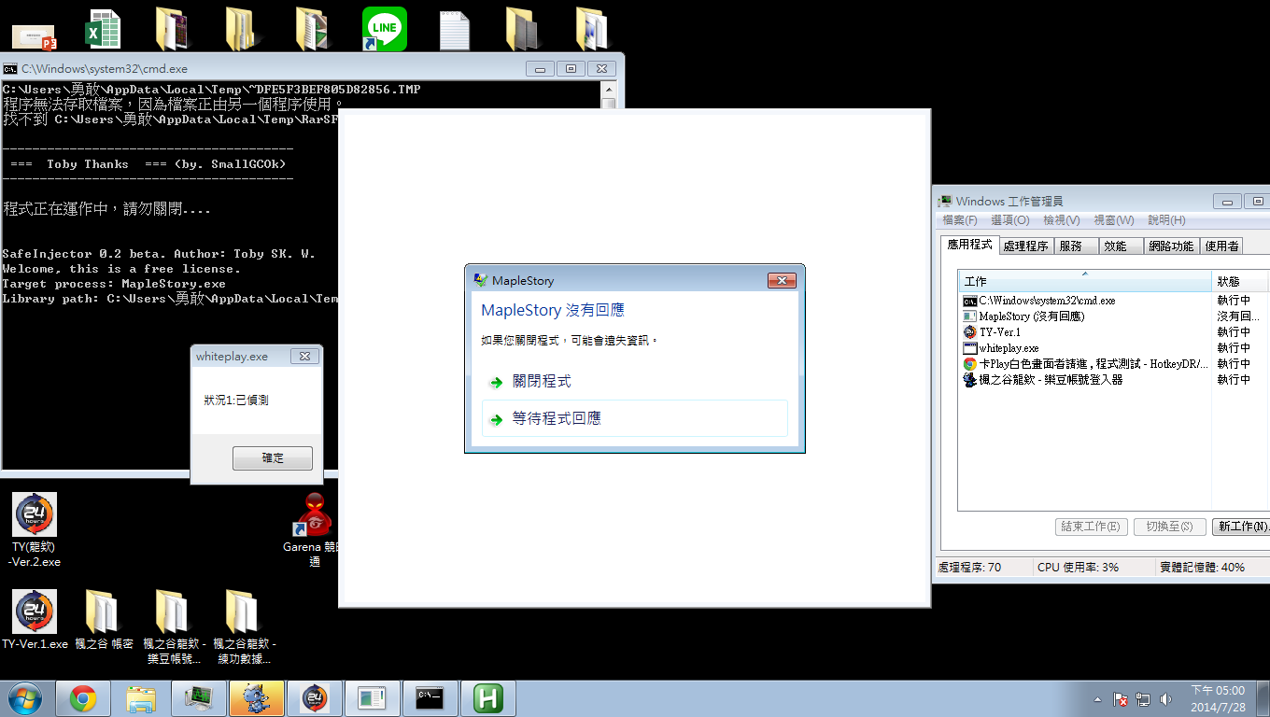Switch to Task Manager via the taskbar icon
The image size is (1270, 717).
[x=199, y=698]
